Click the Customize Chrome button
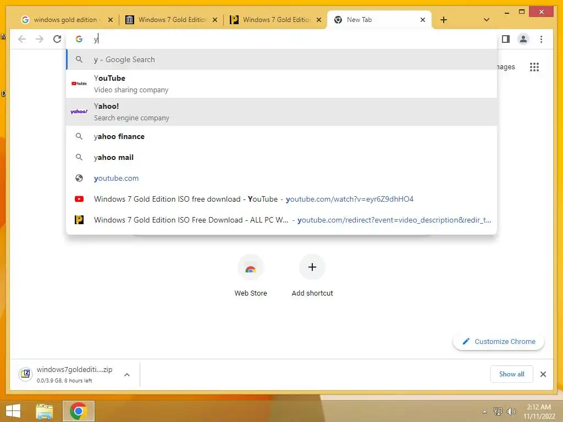Viewport: 563px width, 422px height. pyautogui.click(x=499, y=342)
